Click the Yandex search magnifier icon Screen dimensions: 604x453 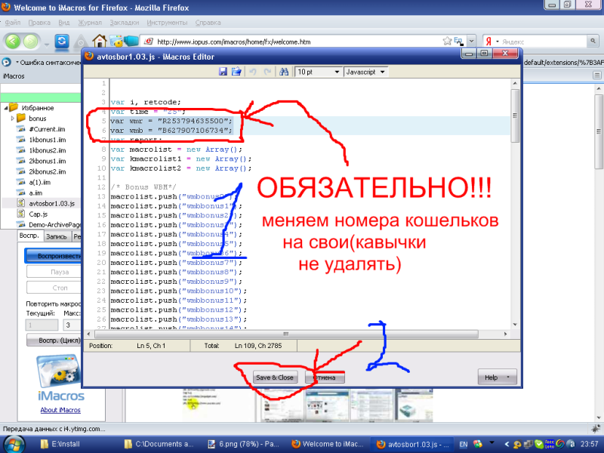point(593,41)
